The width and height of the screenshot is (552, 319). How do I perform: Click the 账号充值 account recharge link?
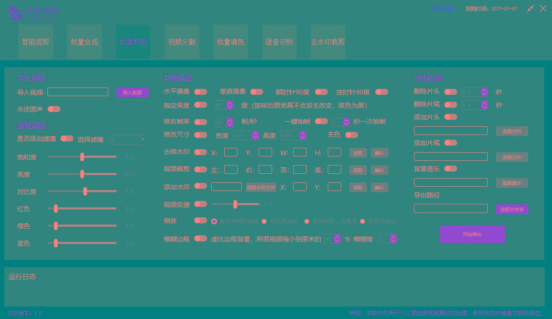[442, 9]
